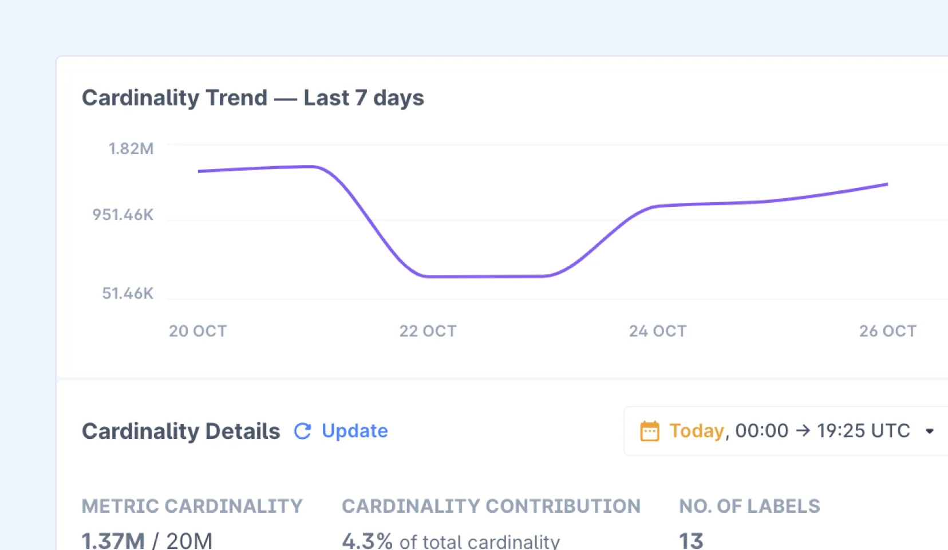
Task: Click the Cardinality Trend heading
Action: tap(253, 98)
